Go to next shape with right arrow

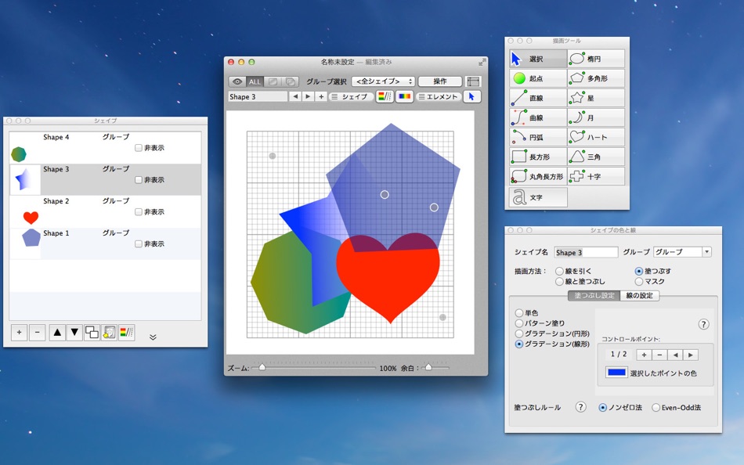(308, 96)
